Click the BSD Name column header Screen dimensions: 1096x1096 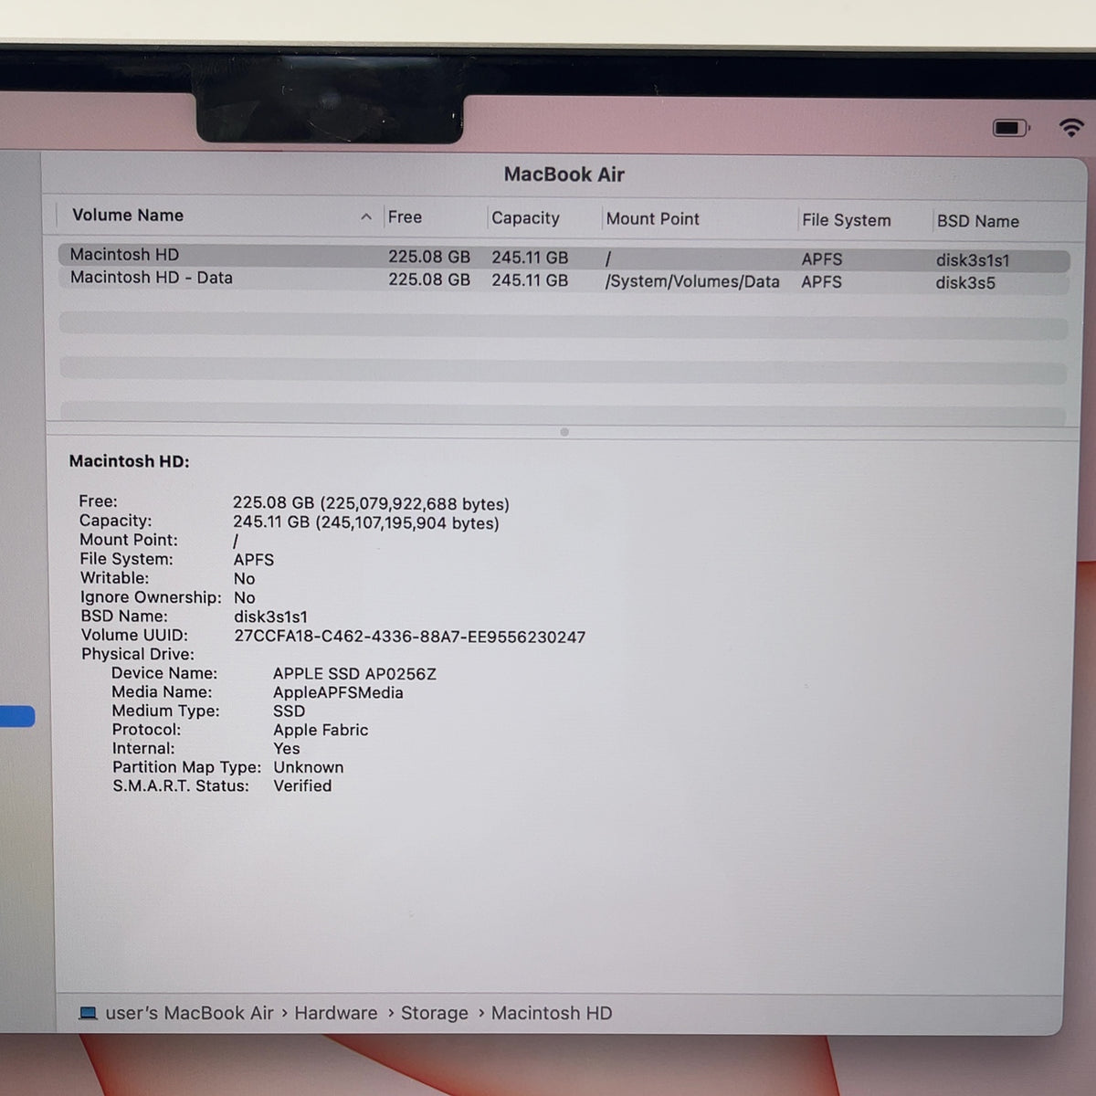tap(977, 221)
